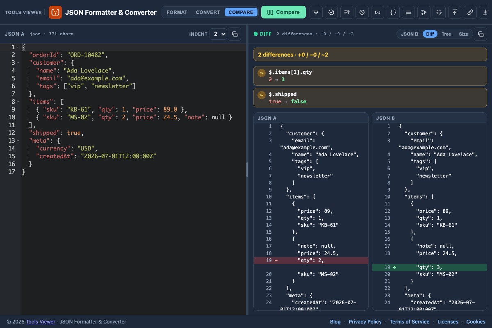The height and width of the screenshot is (328, 492).
Task: Click the removed line "qty": 2 in JSON A
Action: [x=311, y=260]
